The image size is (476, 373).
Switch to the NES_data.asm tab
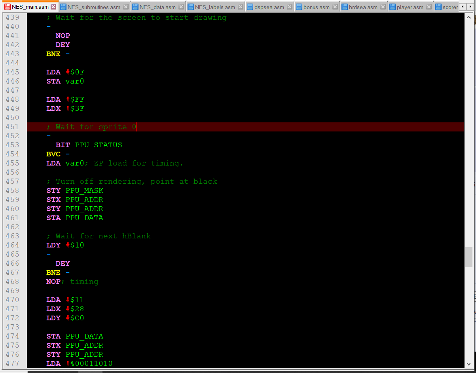[x=157, y=7]
